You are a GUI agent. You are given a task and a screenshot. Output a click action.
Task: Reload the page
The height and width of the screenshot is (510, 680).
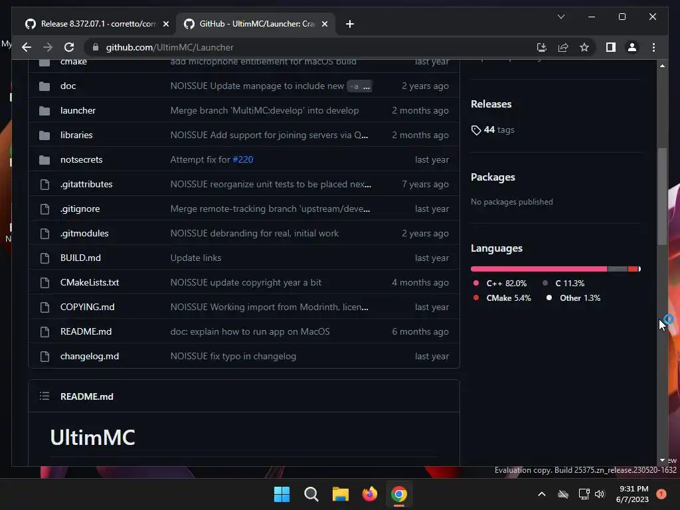(69, 47)
